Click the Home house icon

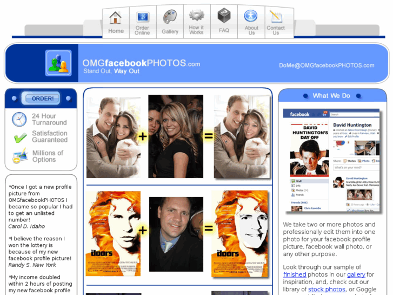[x=115, y=17]
